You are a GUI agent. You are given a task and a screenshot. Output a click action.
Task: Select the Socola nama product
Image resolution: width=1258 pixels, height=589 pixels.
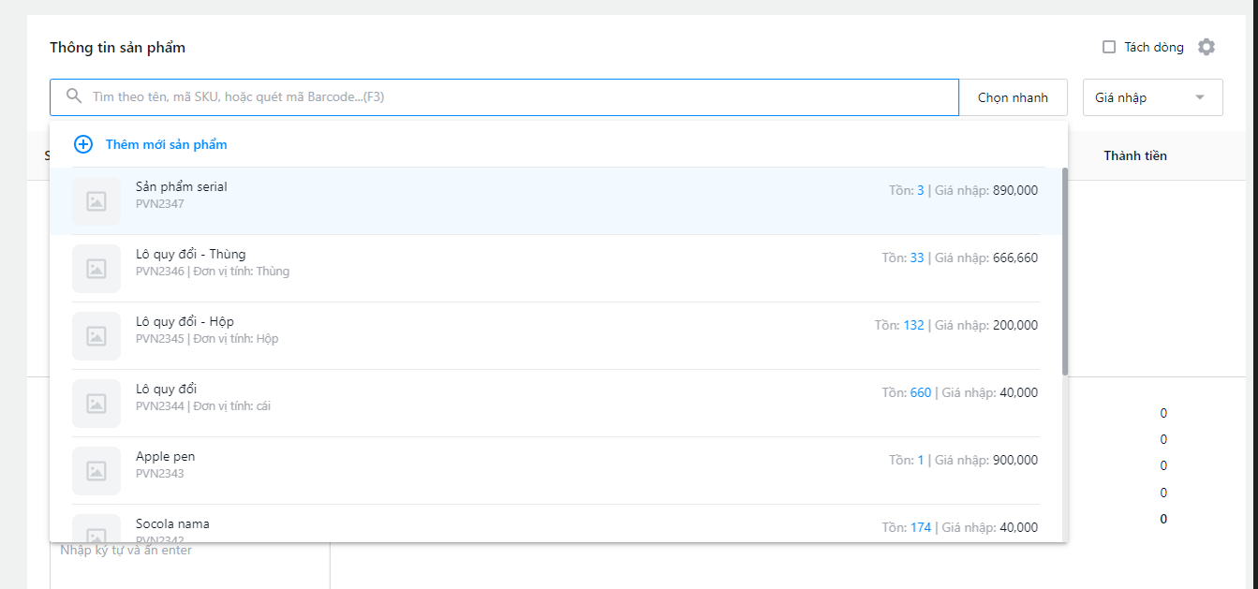click(x=556, y=523)
